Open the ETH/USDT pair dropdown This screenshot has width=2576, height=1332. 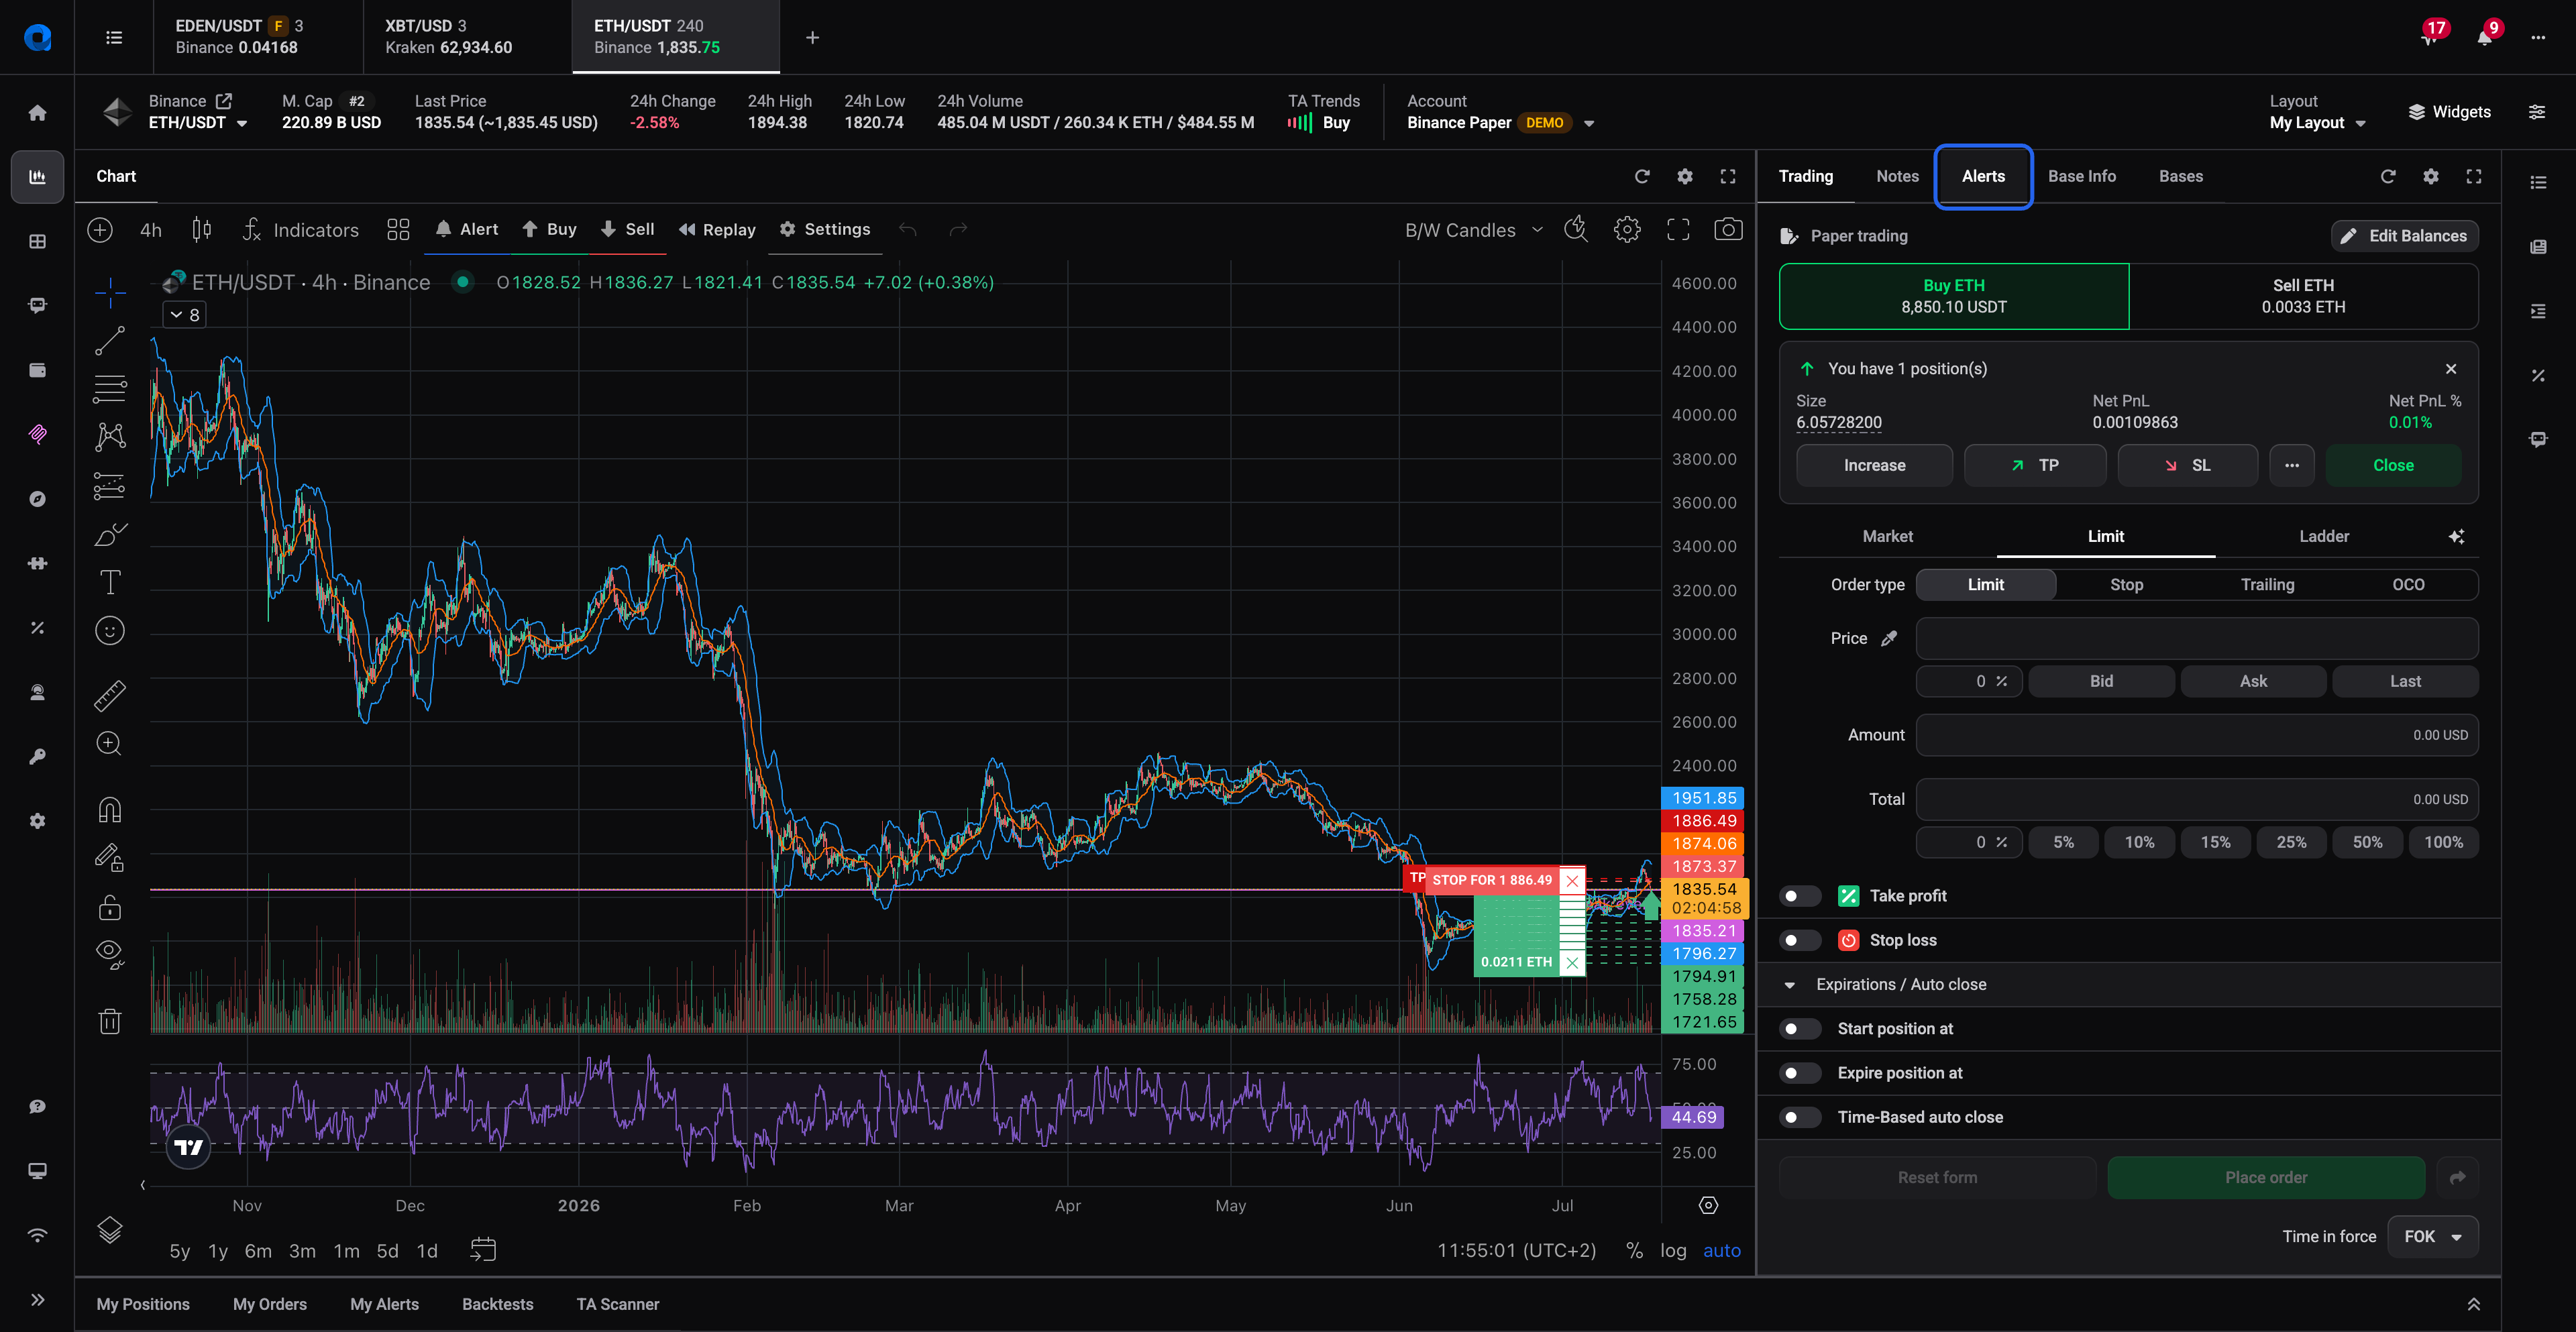pos(198,123)
